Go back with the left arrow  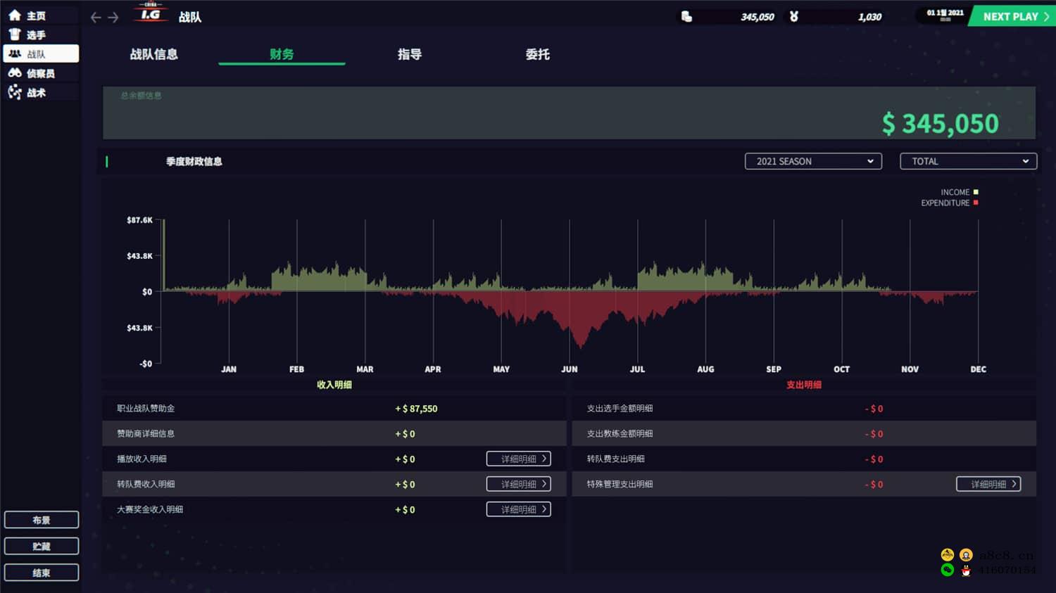point(96,18)
